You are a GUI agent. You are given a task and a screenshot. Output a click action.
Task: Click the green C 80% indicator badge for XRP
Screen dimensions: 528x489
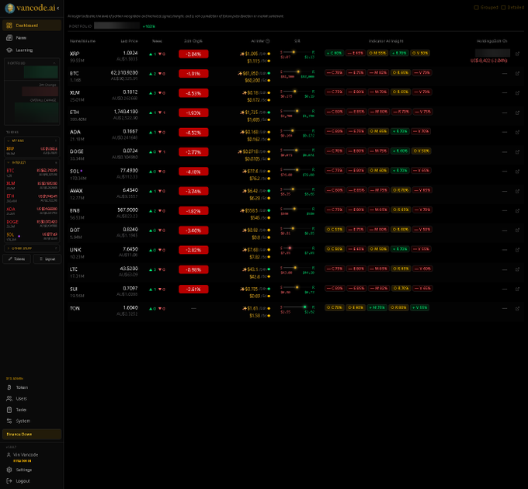(334, 54)
